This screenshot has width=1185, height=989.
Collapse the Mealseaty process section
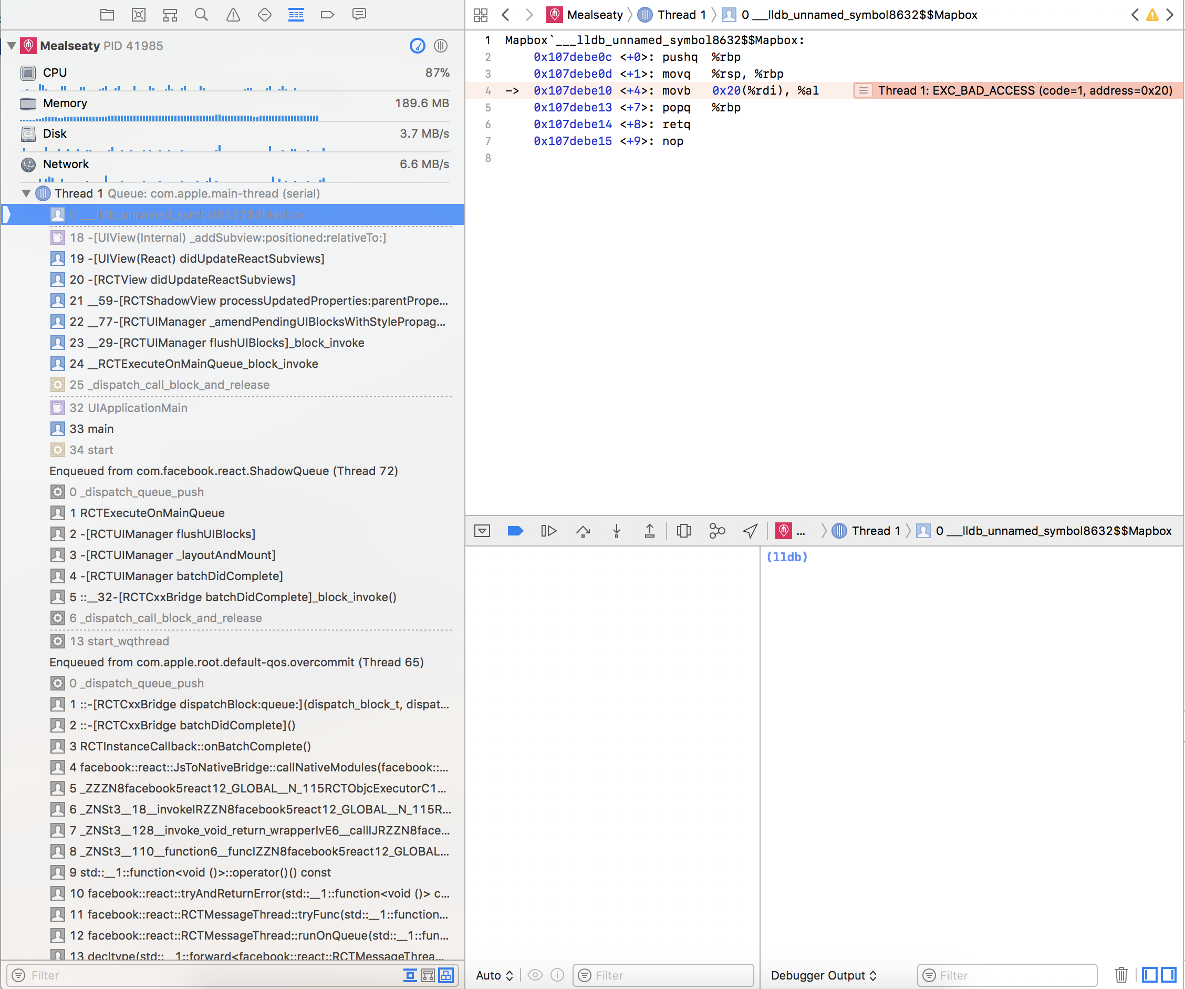(11, 46)
